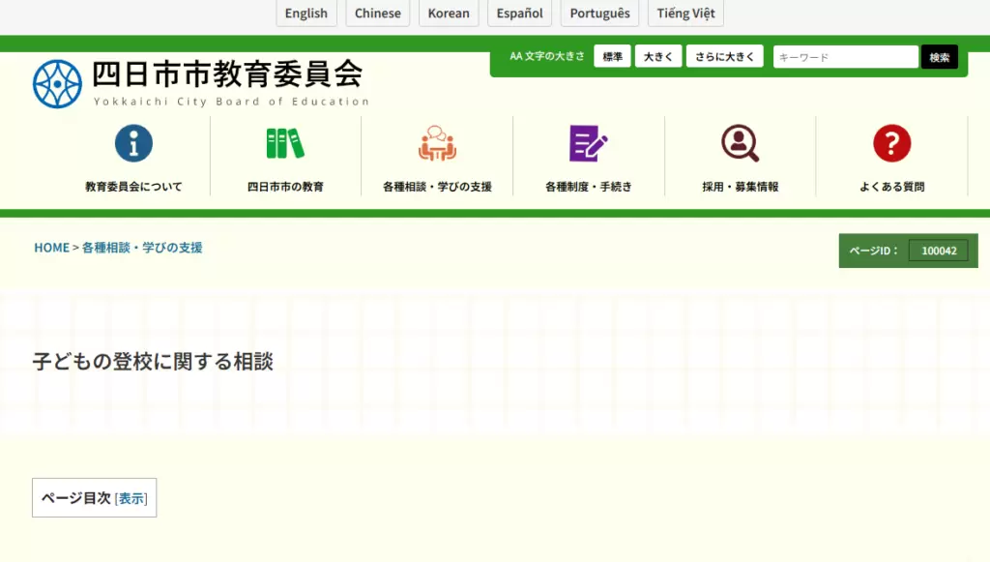Viewport: 990px width, 562px height.
Task: Open the 各種制度・手続き menu label
Action: click(589, 187)
